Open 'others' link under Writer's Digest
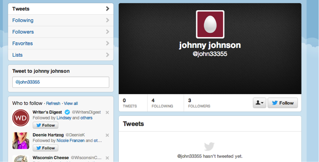This screenshot has width=319, height=162. (x=86, y=118)
